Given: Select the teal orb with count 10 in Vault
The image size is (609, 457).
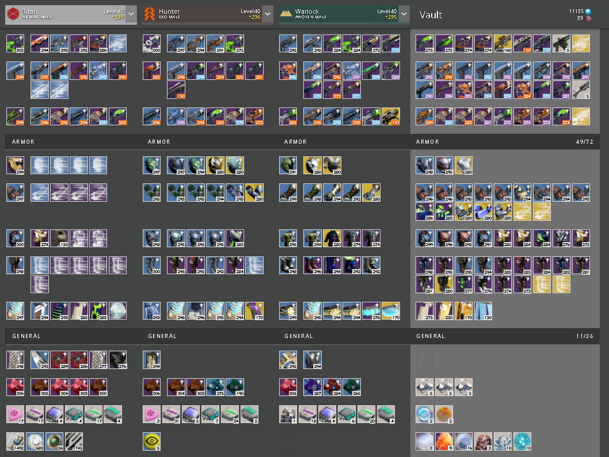Looking at the screenshot, I should [523, 441].
